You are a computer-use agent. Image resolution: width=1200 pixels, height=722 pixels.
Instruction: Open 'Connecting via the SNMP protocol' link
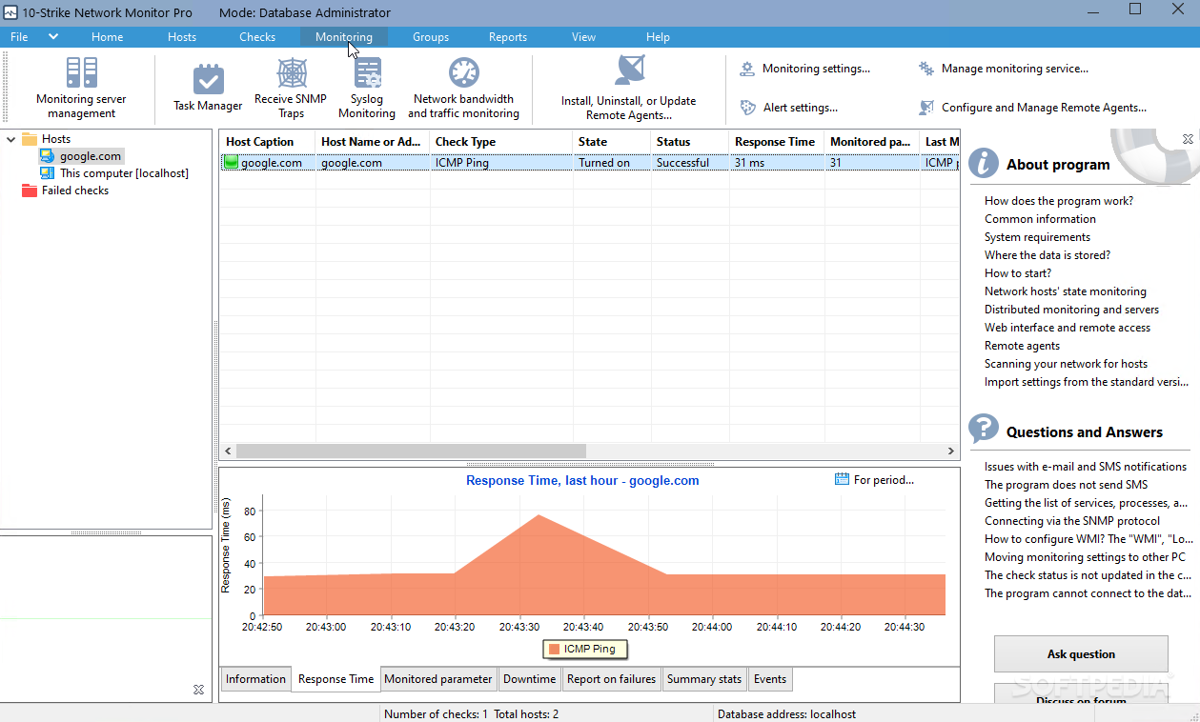click(x=1072, y=521)
